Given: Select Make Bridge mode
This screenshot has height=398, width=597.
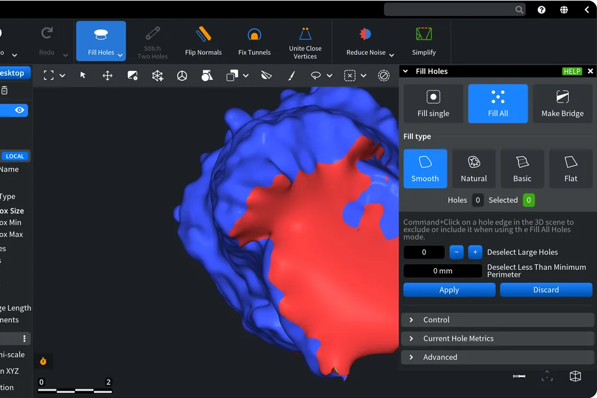Looking at the screenshot, I should click(x=562, y=104).
